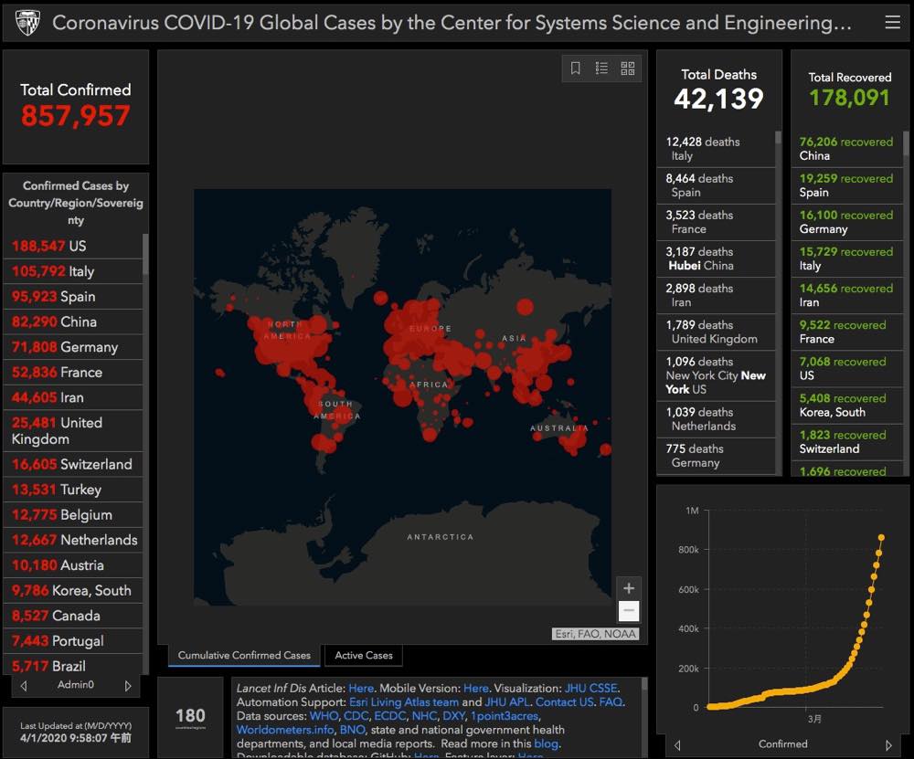Click the latest data point on Confirmed chart
Viewport: 914px width, 759px height.
click(x=881, y=538)
